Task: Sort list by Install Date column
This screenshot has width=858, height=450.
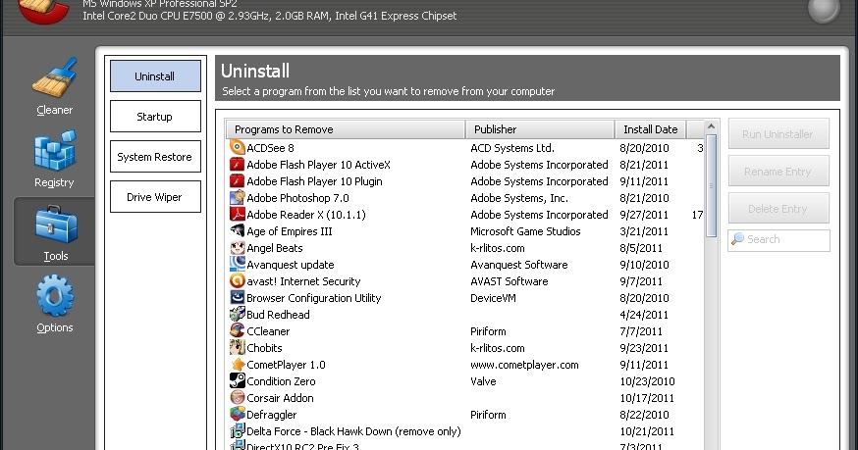Action: (x=650, y=129)
